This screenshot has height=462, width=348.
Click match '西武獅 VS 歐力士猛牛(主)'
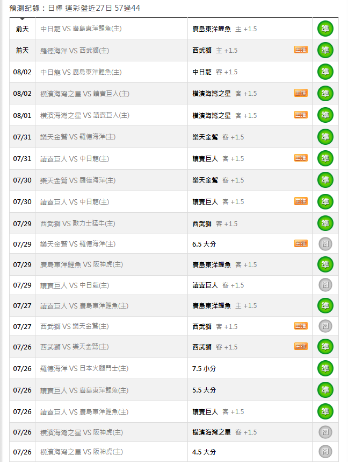(77, 223)
